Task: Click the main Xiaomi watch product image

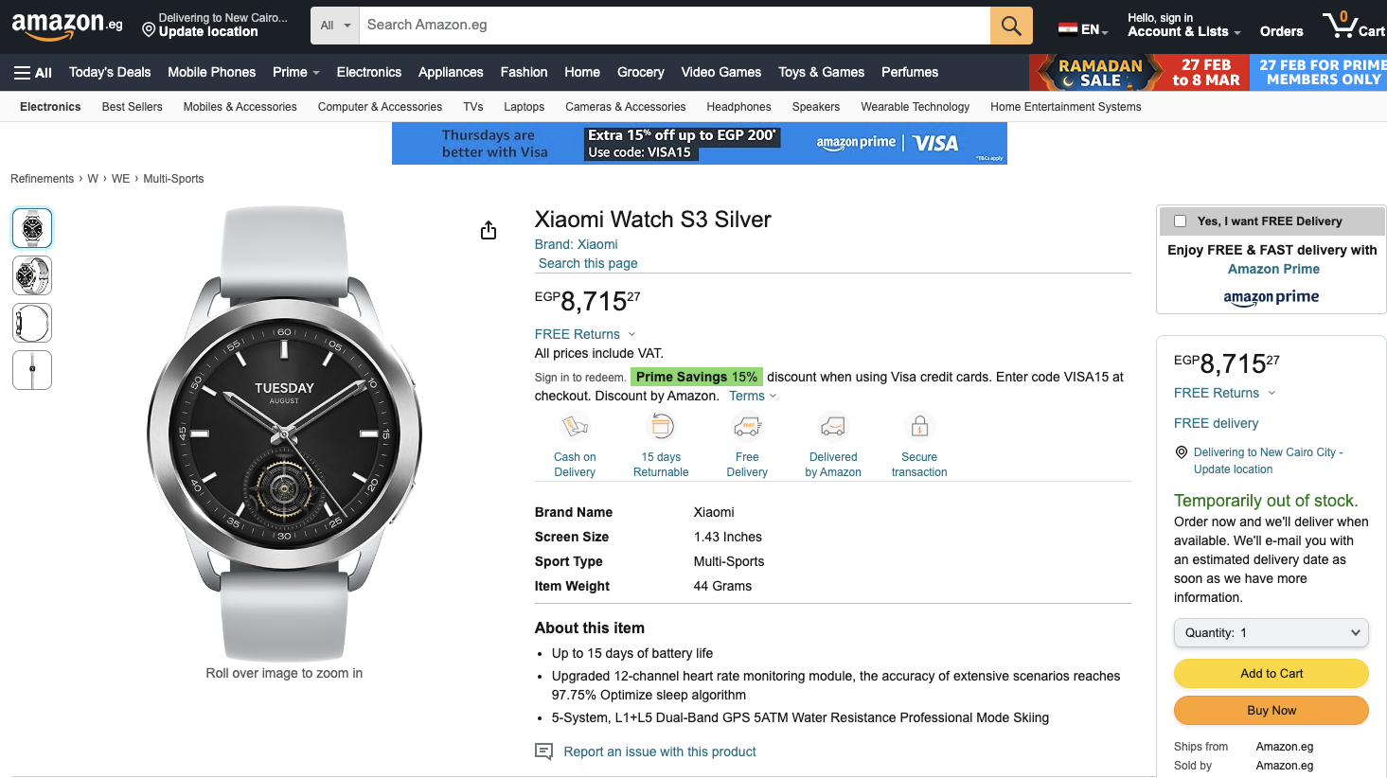Action: click(x=284, y=433)
